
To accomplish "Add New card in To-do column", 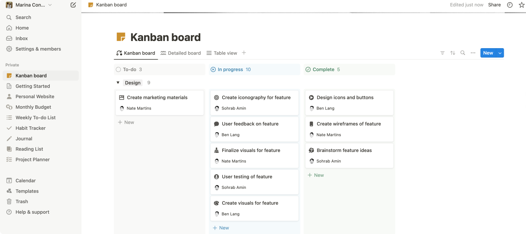I will (126, 122).
